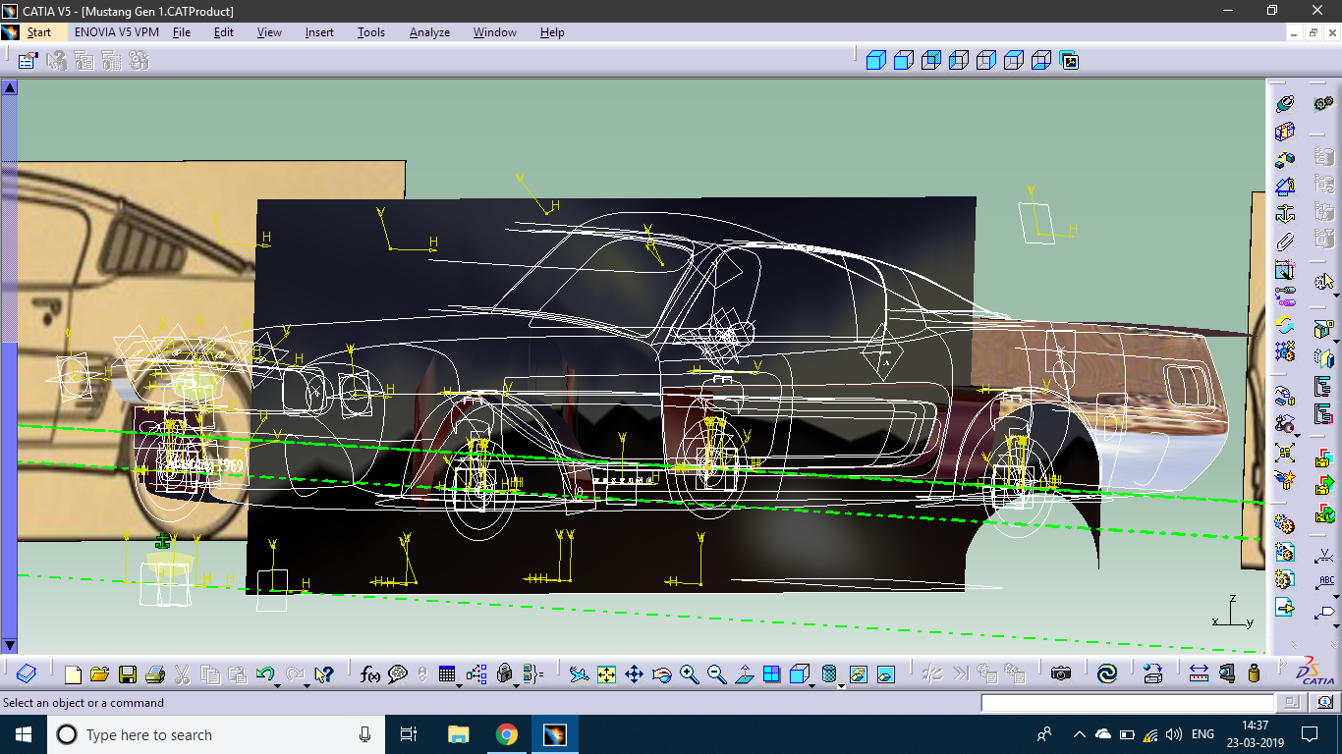Click the New document icon
This screenshot has height=754, width=1342.
coord(73,674)
